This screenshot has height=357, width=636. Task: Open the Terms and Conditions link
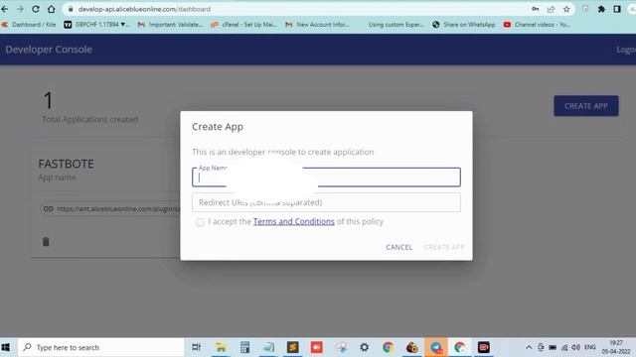click(x=294, y=221)
